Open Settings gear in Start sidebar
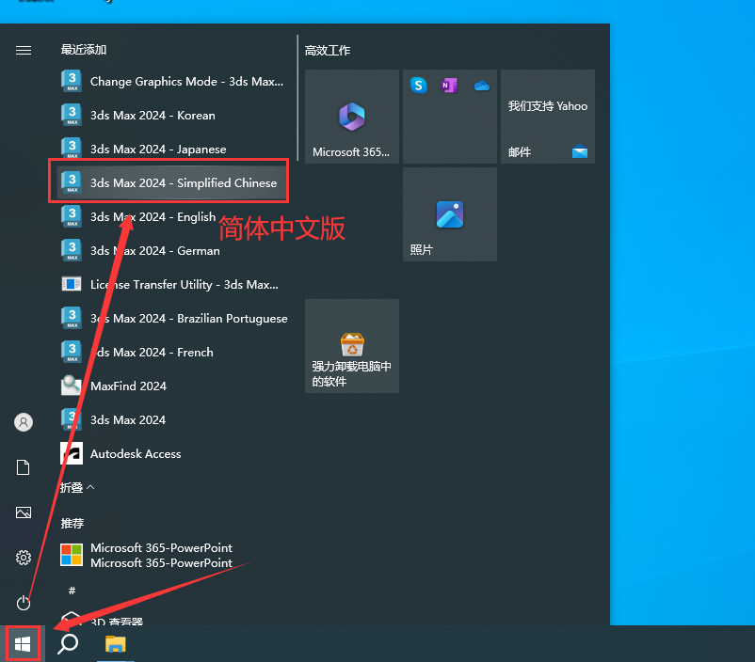755x662 pixels. point(24,558)
